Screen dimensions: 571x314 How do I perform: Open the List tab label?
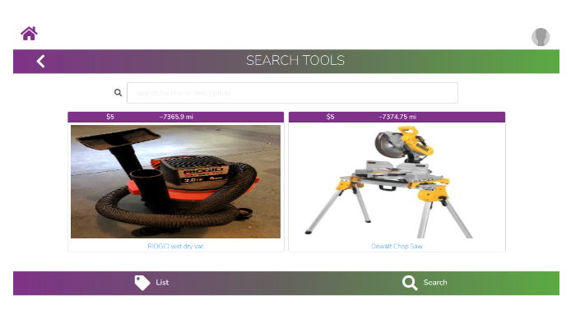tap(162, 282)
